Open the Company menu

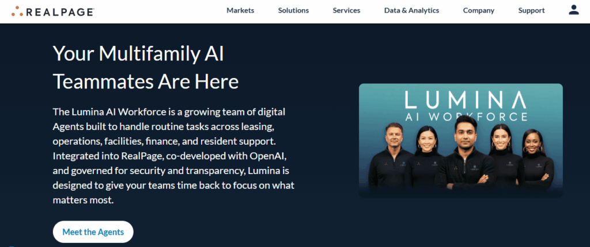click(x=478, y=10)
